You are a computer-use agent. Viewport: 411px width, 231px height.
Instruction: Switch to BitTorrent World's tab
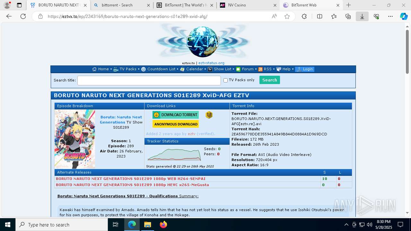point(185,5)
